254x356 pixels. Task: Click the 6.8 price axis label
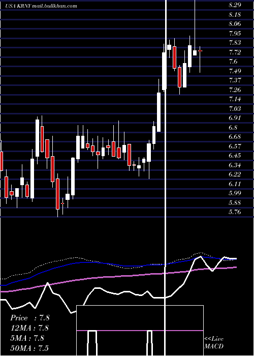pyautogui.click(x=233, y=128)
